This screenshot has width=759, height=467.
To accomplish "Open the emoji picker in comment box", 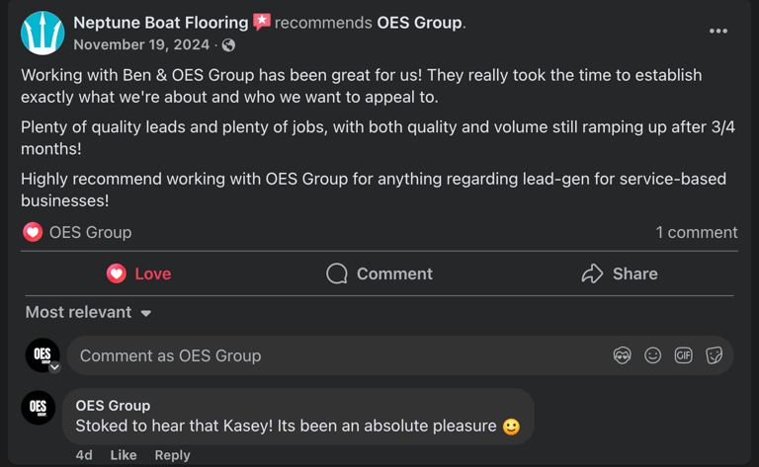I will click(x=652, y=355).
